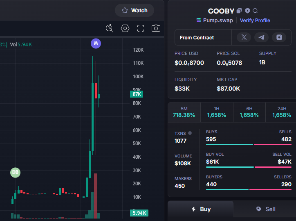Copy GOOBY contract address icon
Image resolution: width=296 pixels, height=221 pixels.
(239, 11)
